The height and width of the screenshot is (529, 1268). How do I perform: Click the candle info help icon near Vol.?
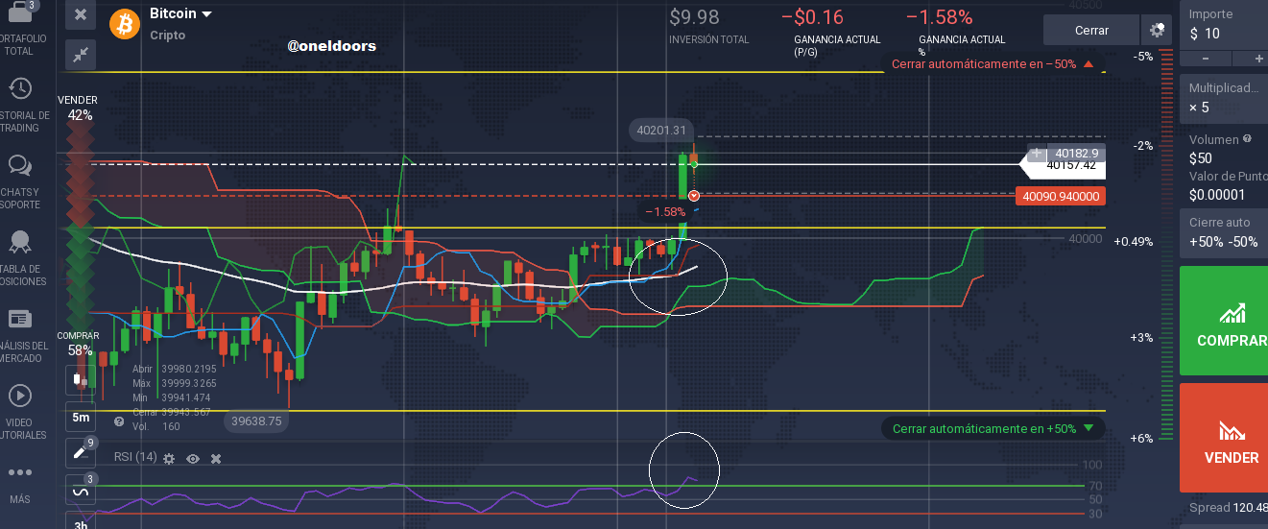click(x=119, y=421)
